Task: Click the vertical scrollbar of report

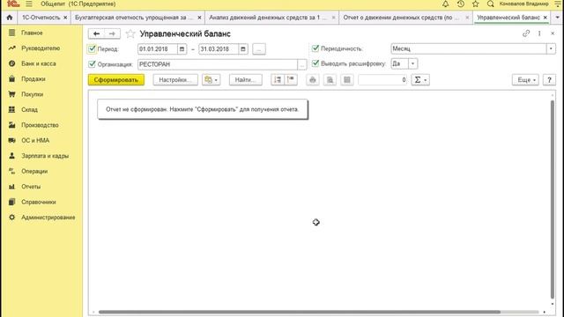Action: (553, 200)
